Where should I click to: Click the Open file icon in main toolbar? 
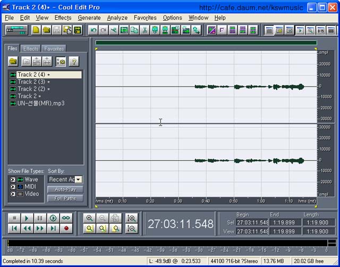(46, 30)
